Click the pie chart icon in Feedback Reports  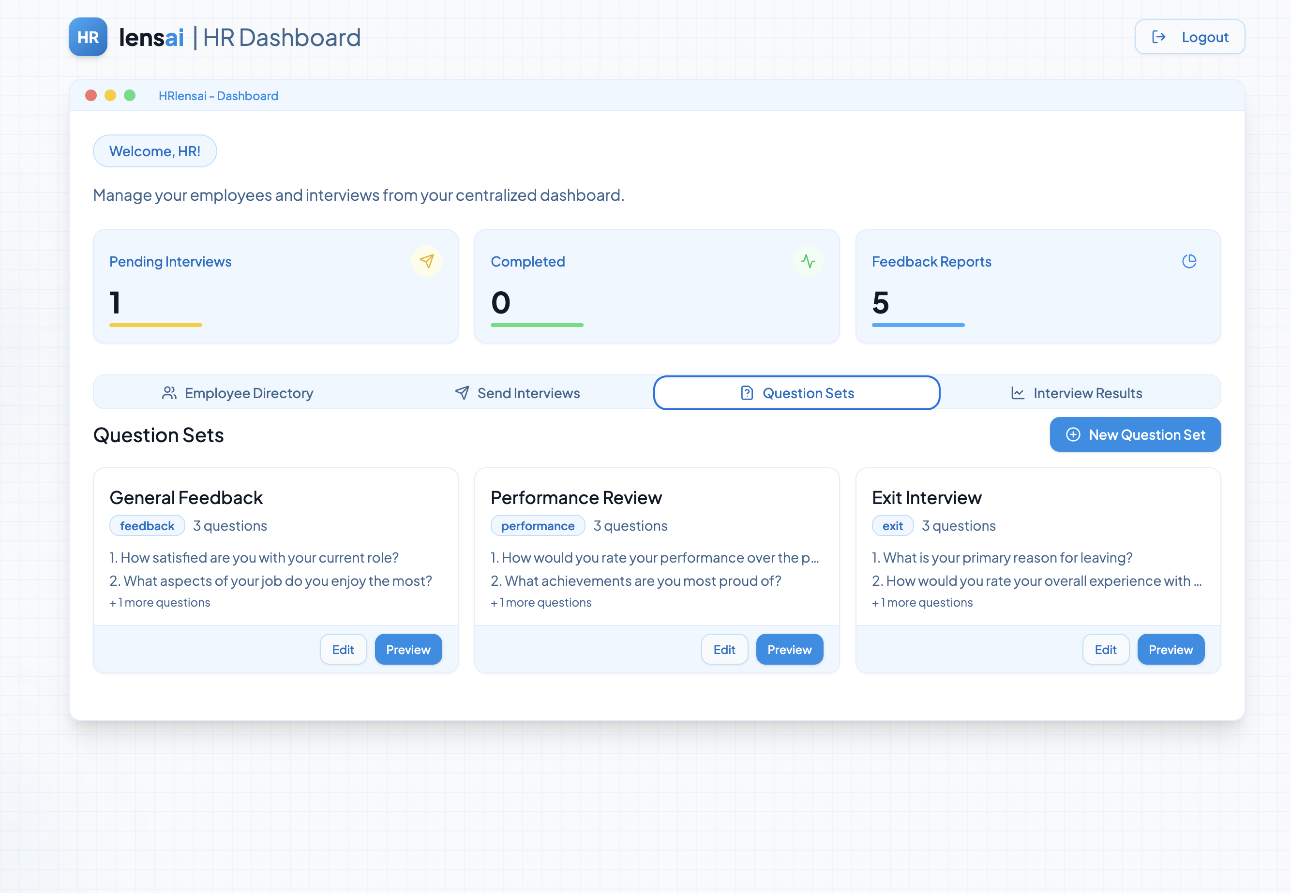(1189, 261)
